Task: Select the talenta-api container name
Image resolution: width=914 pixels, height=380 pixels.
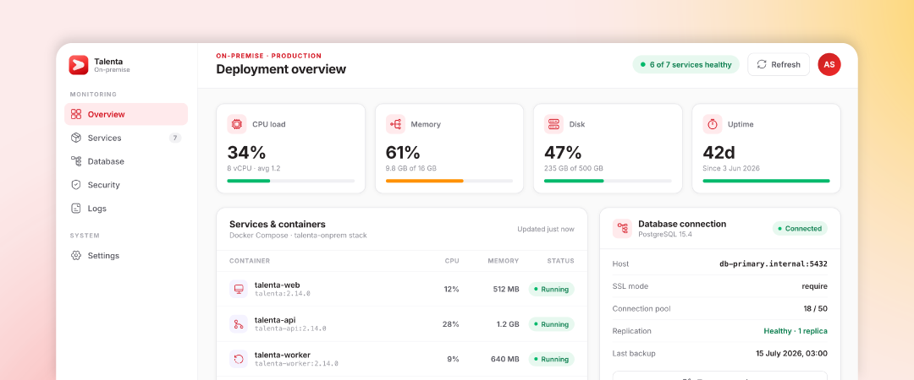Action: pos(275,319)
